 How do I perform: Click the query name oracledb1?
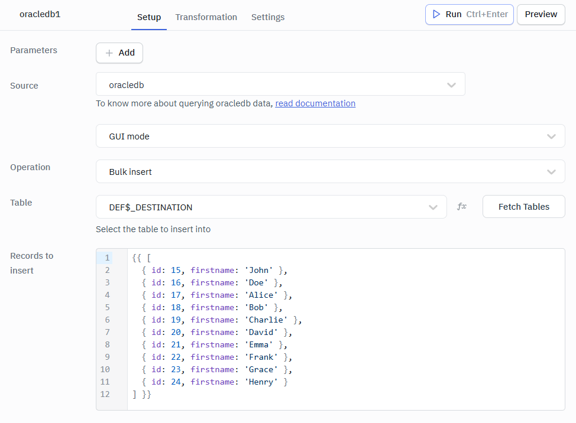(40, 14)
